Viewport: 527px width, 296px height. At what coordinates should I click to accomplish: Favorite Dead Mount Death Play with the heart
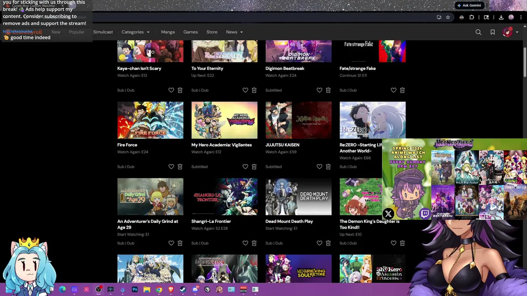(x=319, y=243)
